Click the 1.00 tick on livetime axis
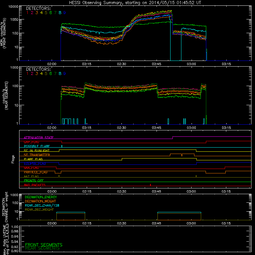Viewport: 255px width, 255px height. click(15, 227)
